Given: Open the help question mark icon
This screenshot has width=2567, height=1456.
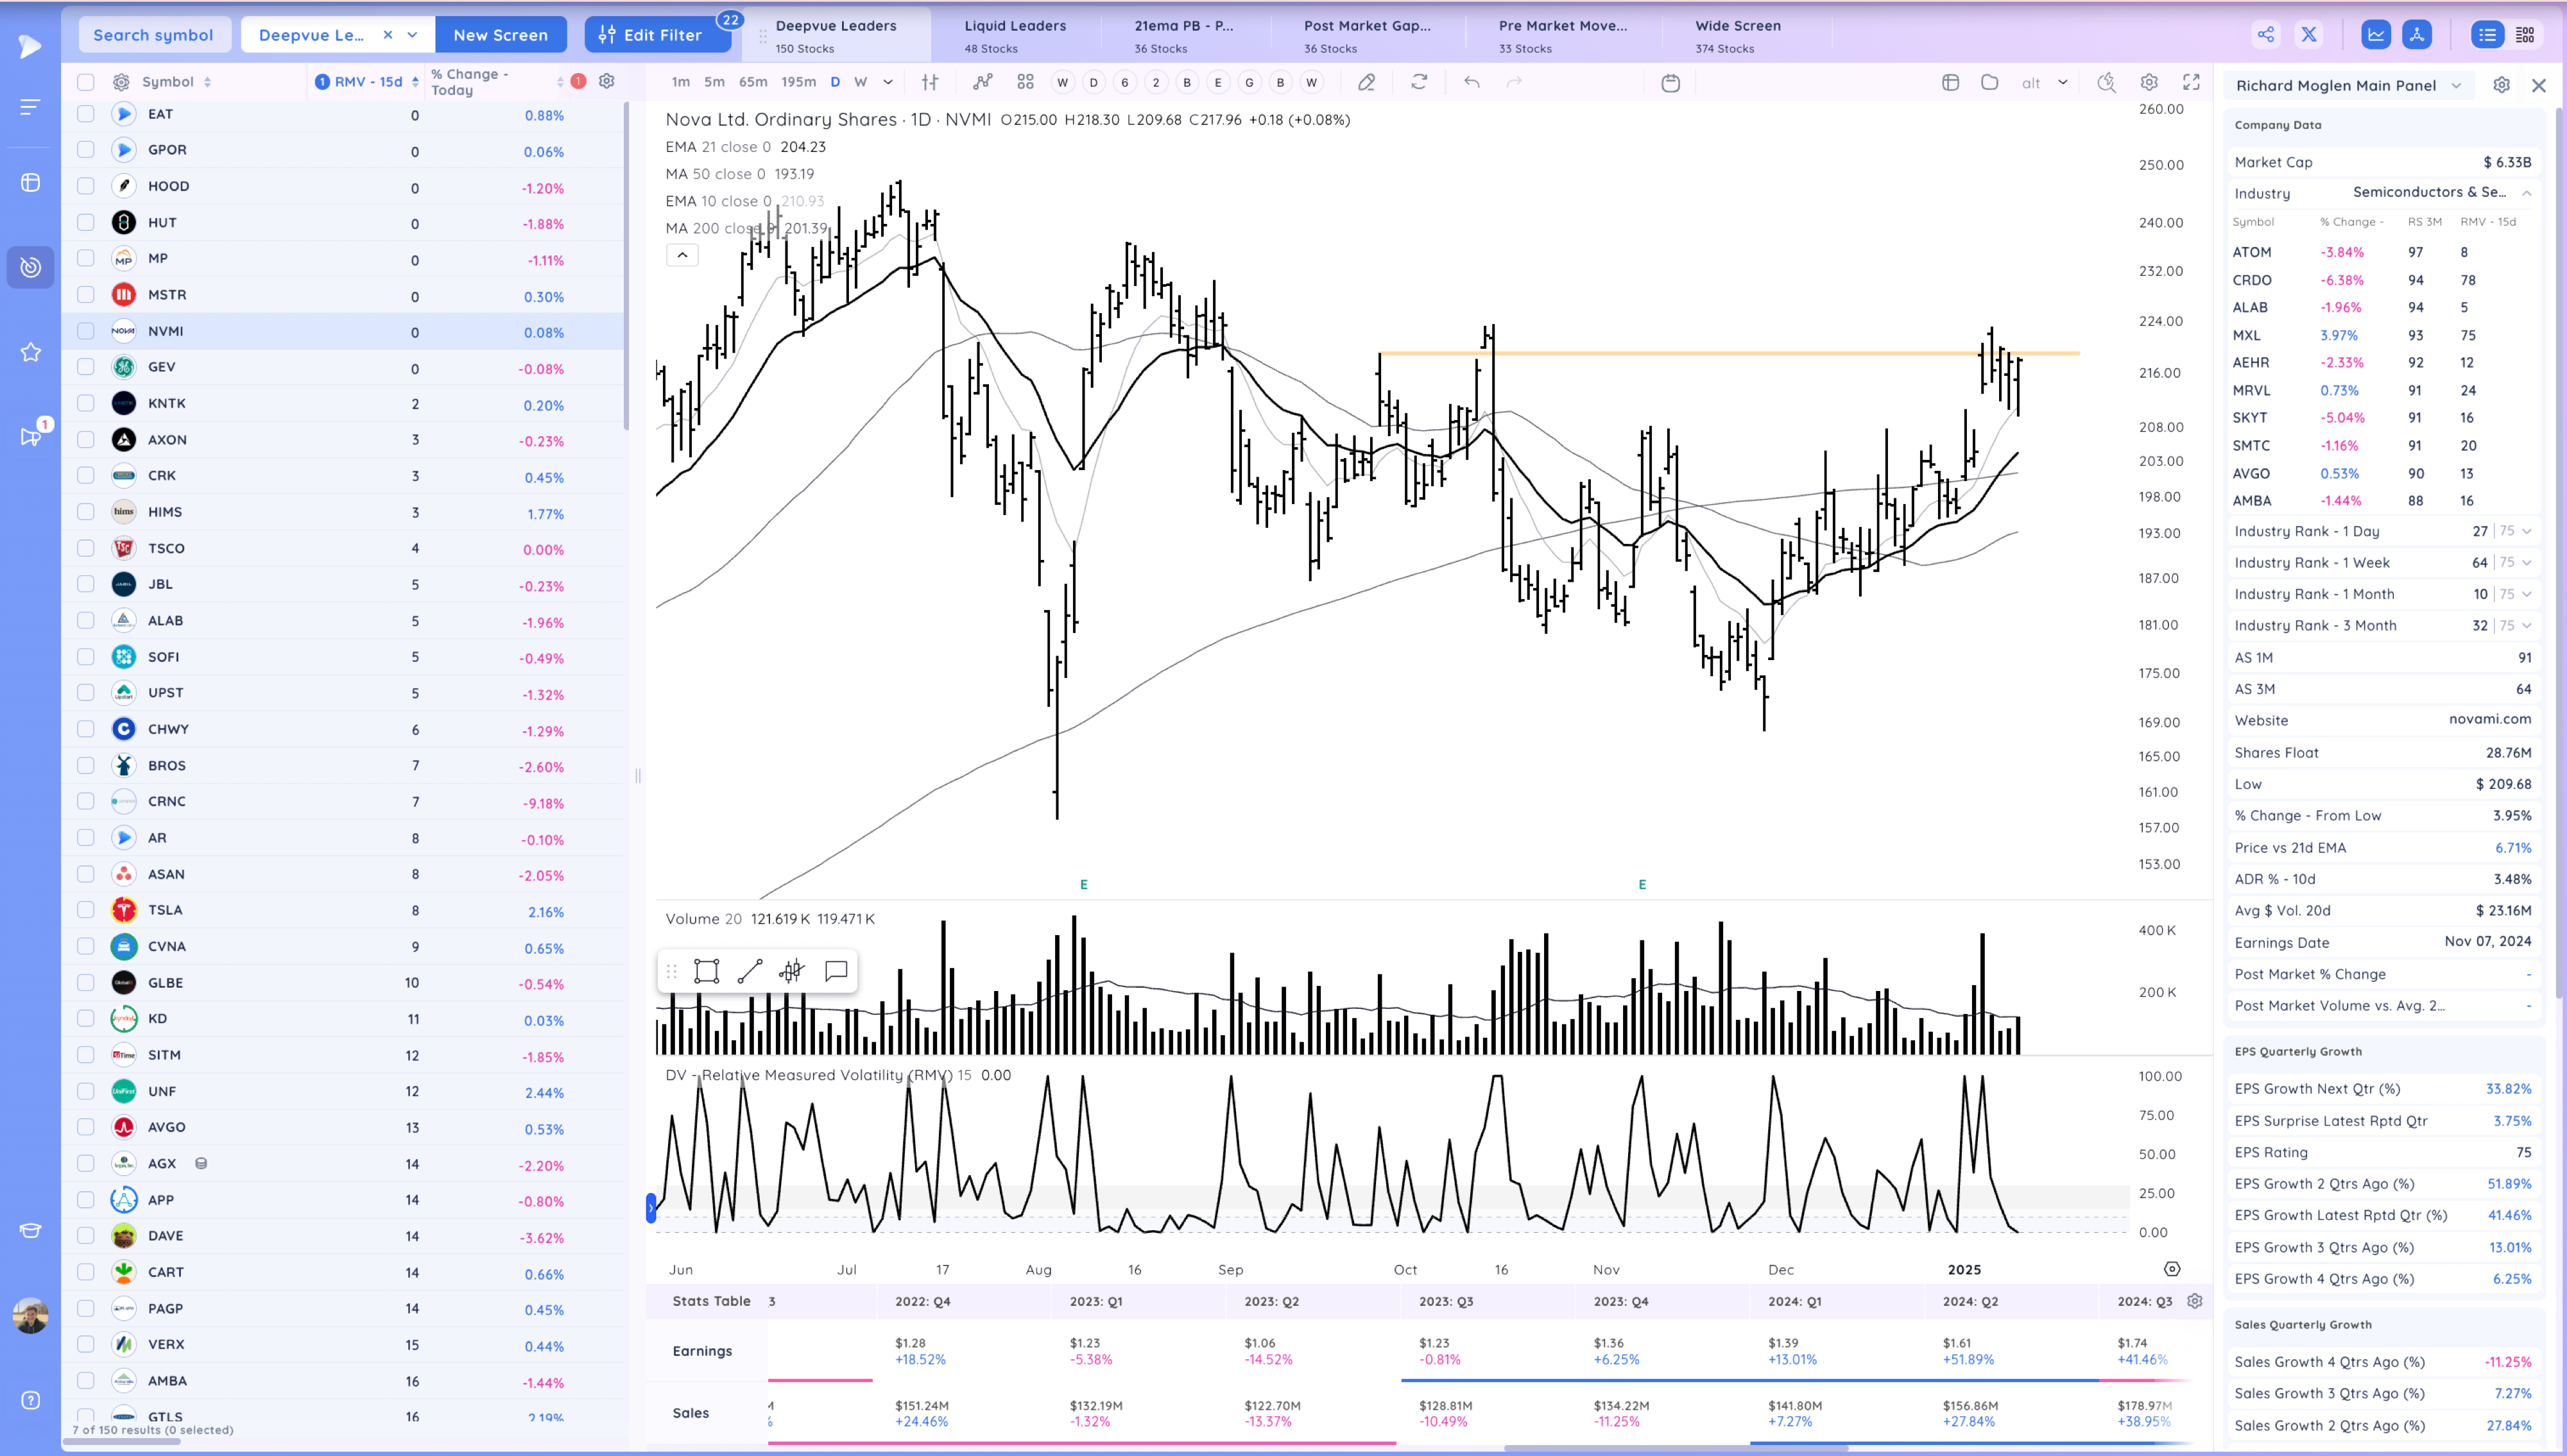Looking at the screenshot, I should pos(31,1400).
